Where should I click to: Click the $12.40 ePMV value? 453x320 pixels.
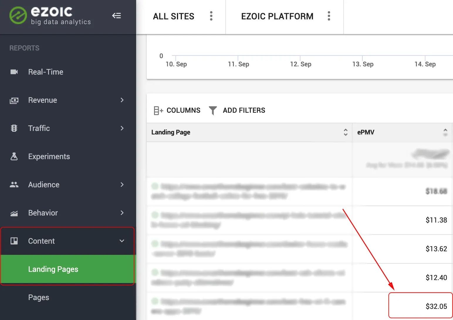436,278
